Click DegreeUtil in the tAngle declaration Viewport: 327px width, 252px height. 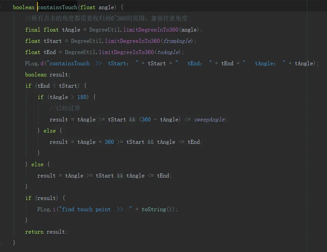[105, 30]
